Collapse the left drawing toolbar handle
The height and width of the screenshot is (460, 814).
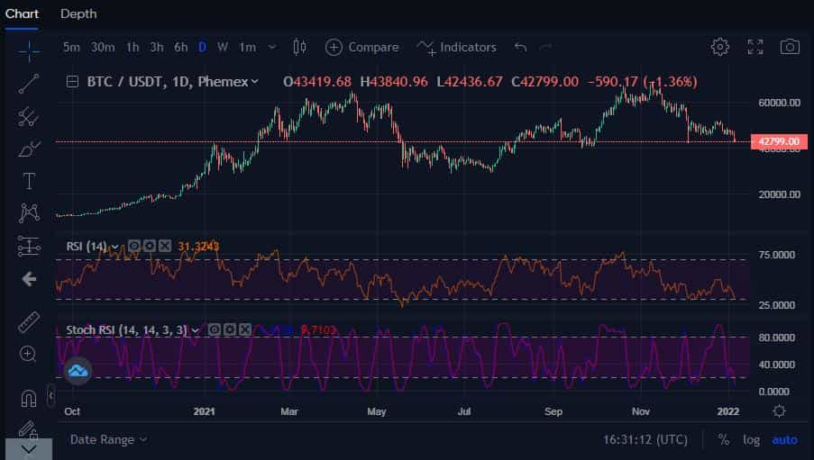tap(50, 397)
